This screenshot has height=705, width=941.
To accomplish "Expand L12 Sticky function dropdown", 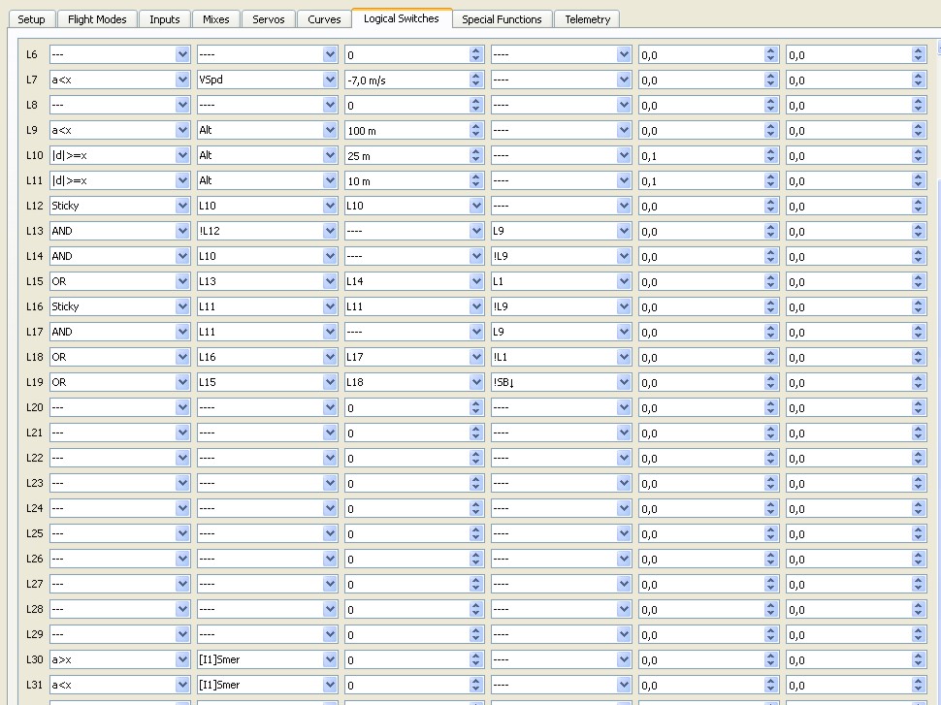I will (182, 207).
